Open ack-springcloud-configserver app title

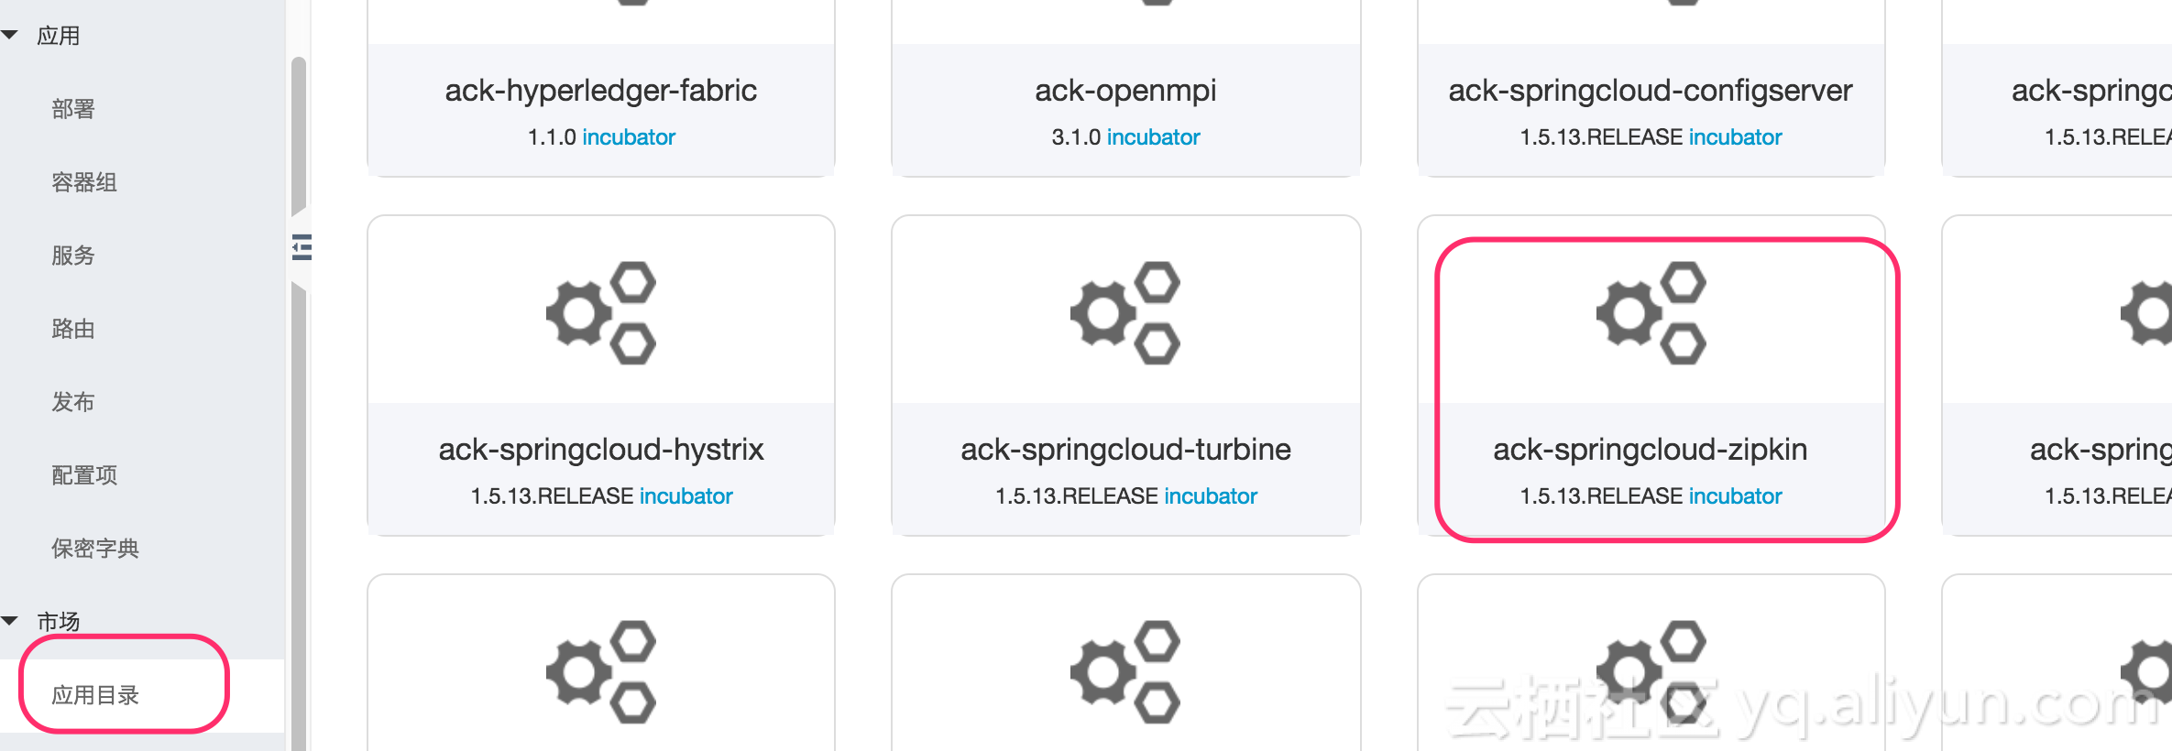coord(1651,91)
